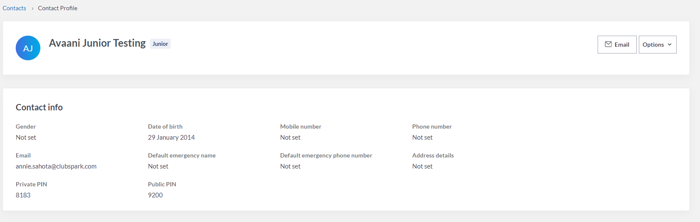Click the Mobile number Not set value
Viewport: 700px width, 222px height.
tap(290, 138)
